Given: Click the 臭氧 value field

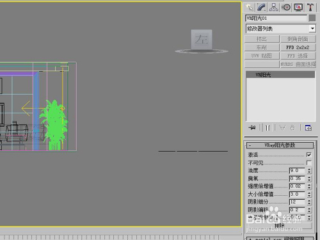Looking at the screenshot, I should pyautogui.click(x=297, y=179).
